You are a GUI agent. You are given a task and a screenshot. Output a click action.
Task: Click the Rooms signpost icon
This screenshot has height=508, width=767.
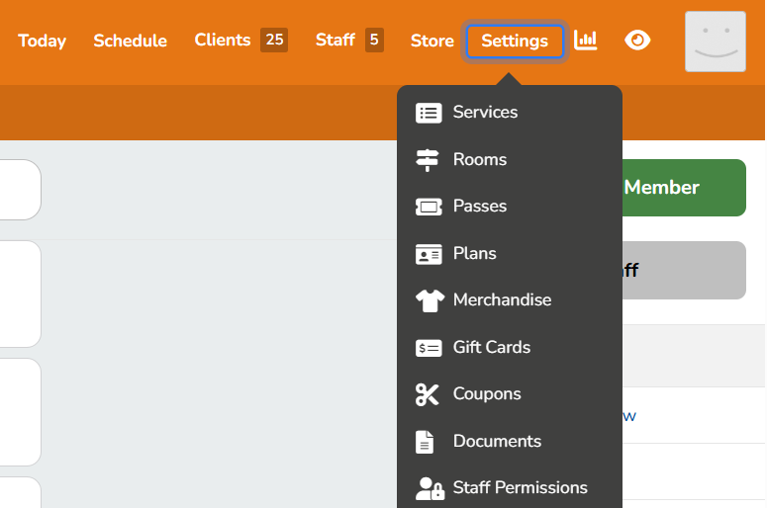pos(428,159)
